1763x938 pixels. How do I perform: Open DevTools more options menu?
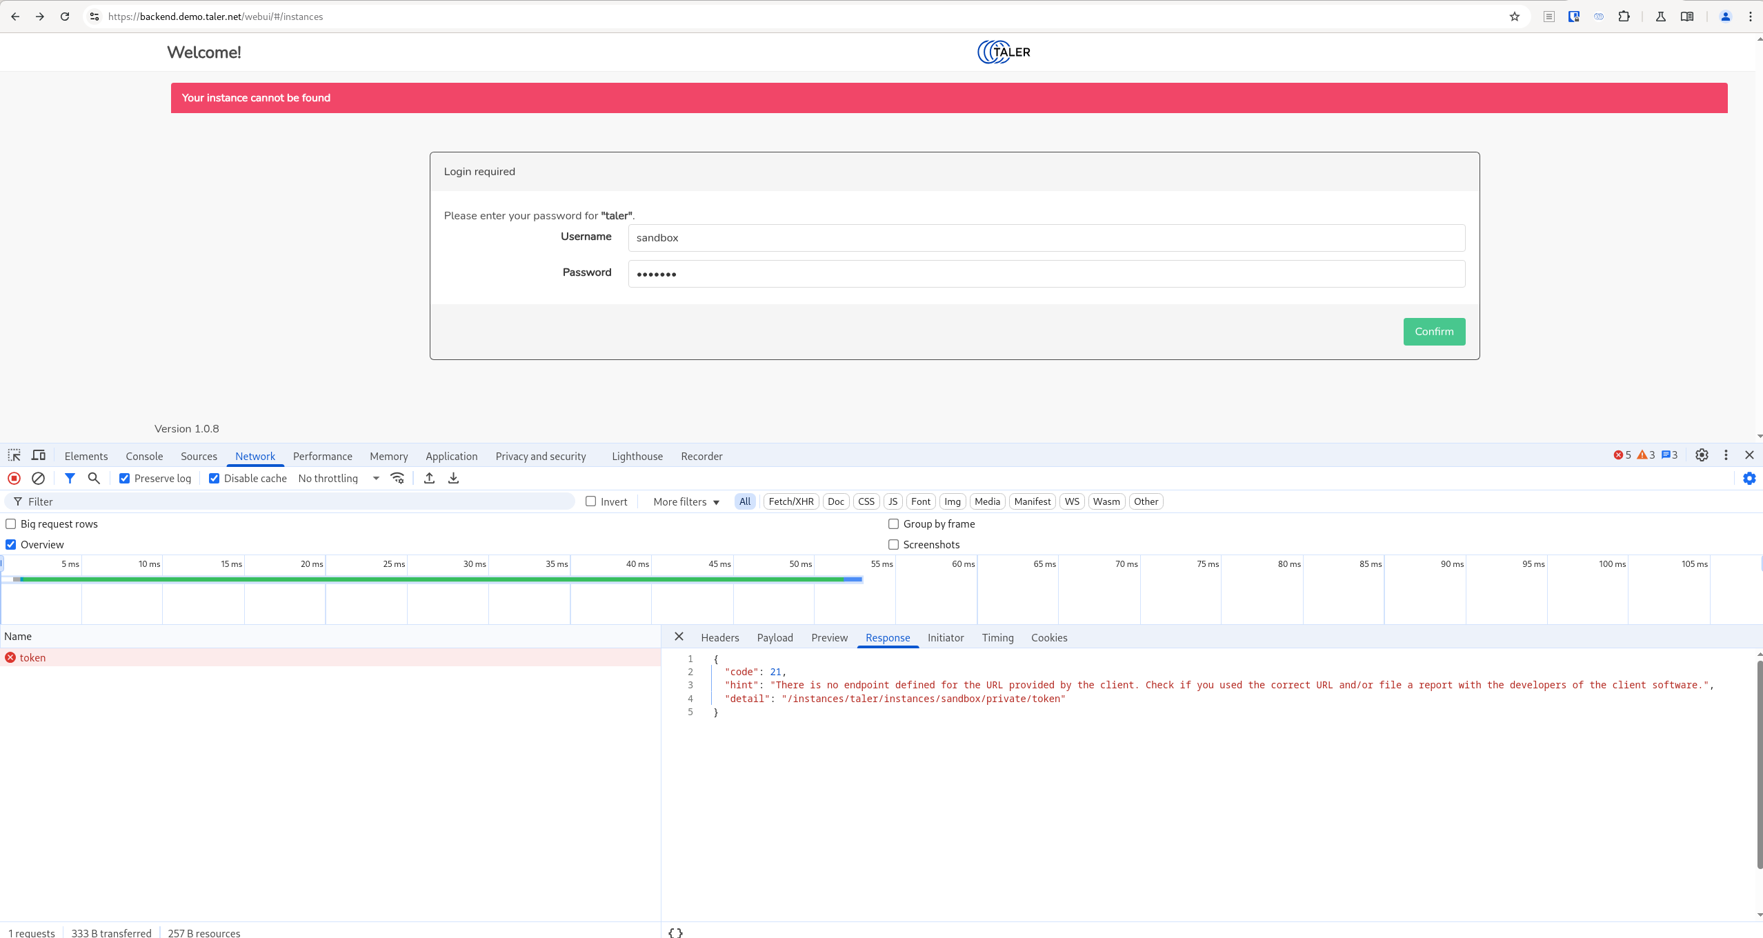pyautogui.click(x=1726, y=455)
